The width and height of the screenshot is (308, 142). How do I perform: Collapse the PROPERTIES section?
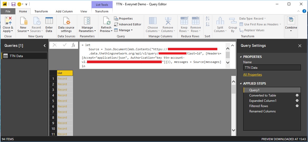tap(241, 57)
